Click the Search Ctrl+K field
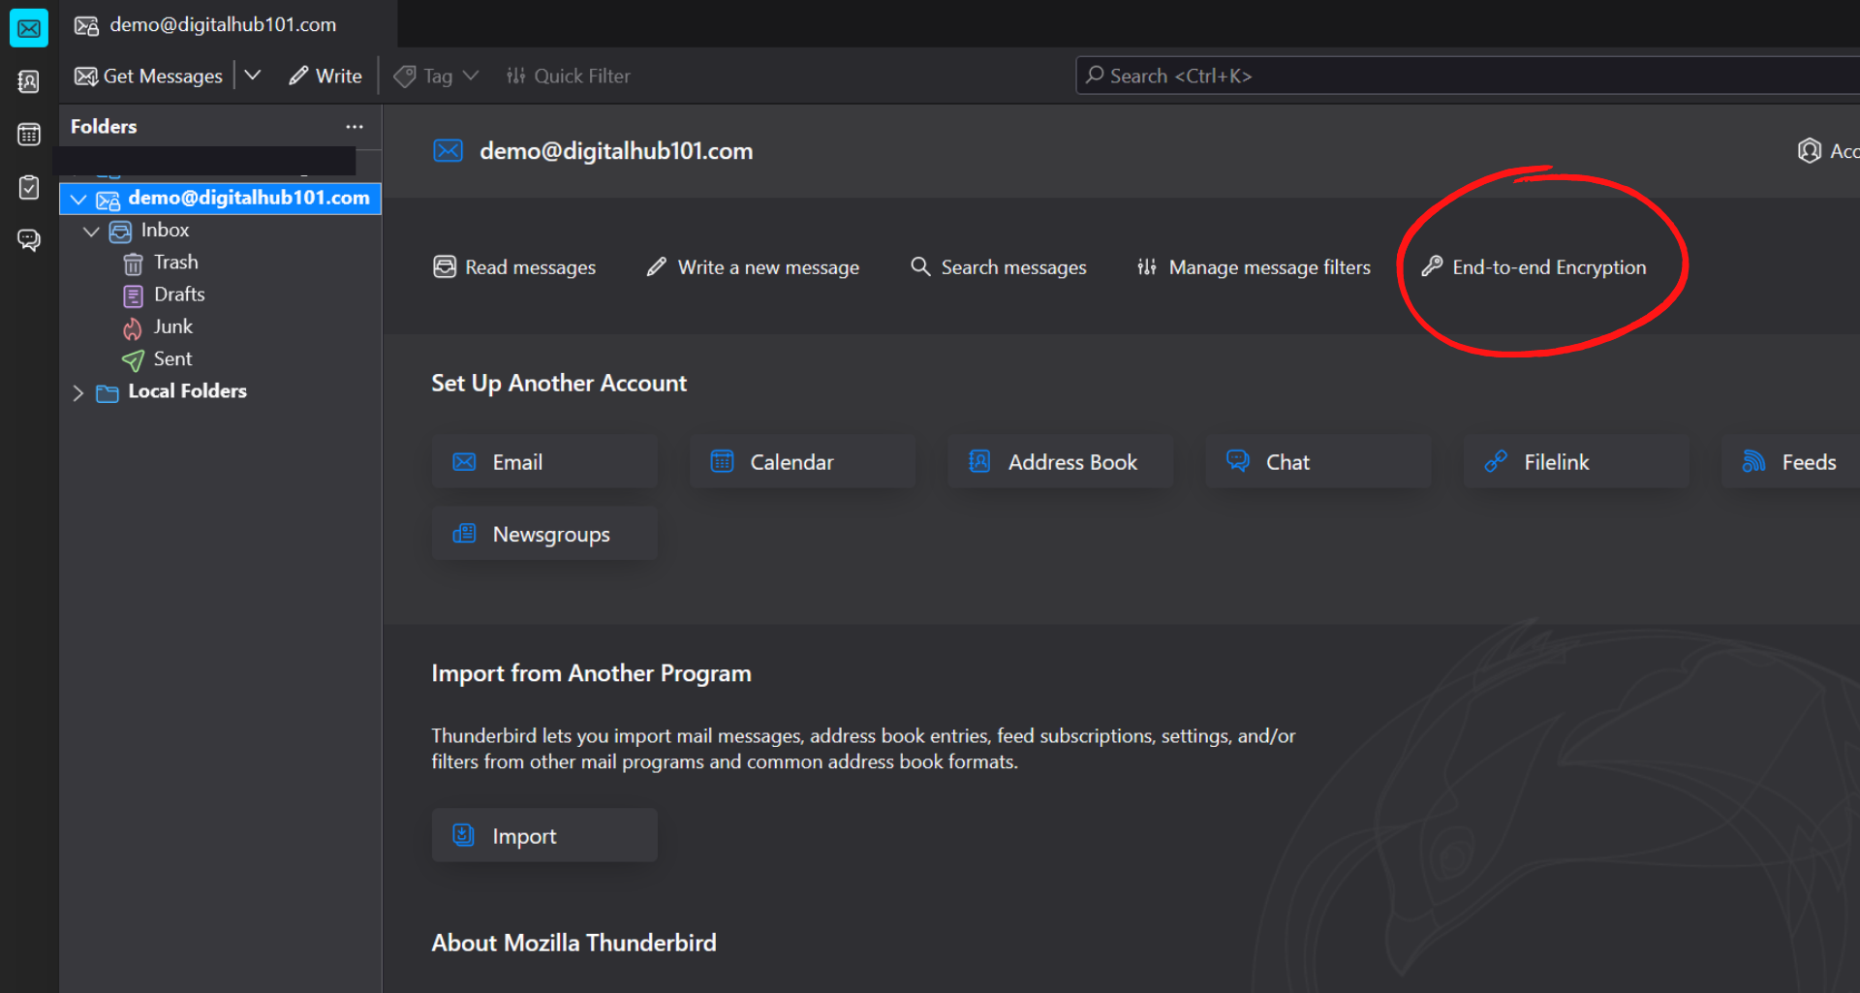The height and width of the screenshot is (993, 1860). (1467, 76)
